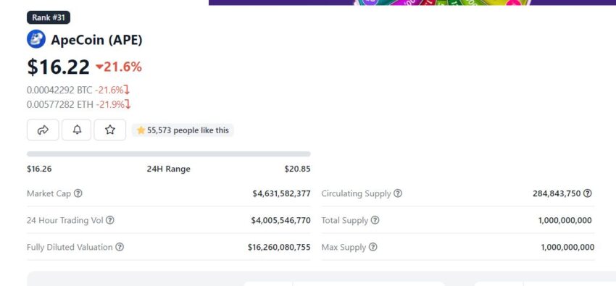Show Fully Diluted Valuation help icon
Image resolution: width=616 pixels, height=286 pixels.
(x=120, y=247)
